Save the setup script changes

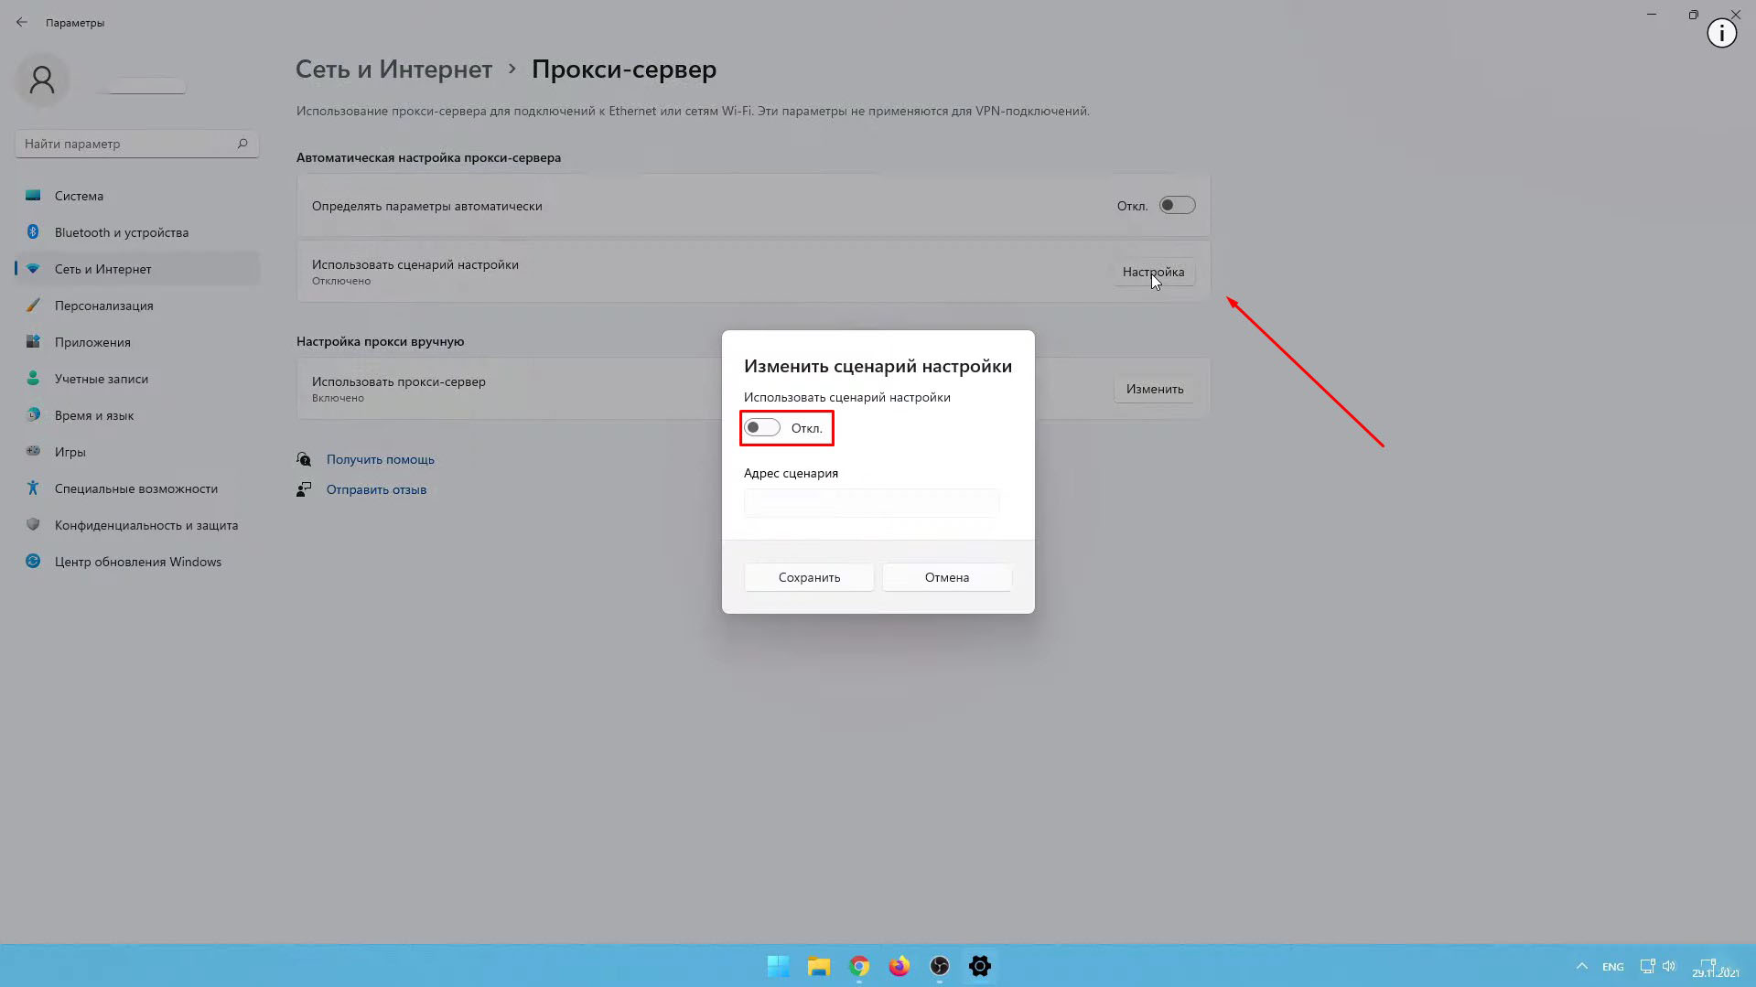[x=809, y=577]
